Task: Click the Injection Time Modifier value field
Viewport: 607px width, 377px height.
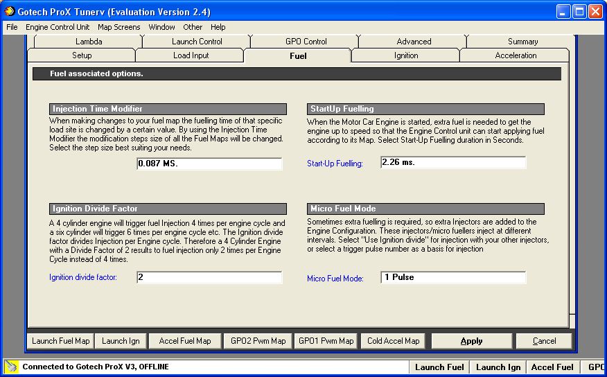Action: tap(209, 164)
